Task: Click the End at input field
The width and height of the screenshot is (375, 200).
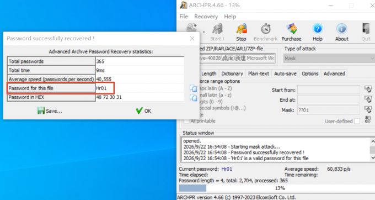Action: click(328, 100)
